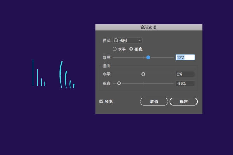The height and width of the screenshot is (155, 233).
Task: Select the second-tallest curved cyan line
Action: click(x=66, y=79)
